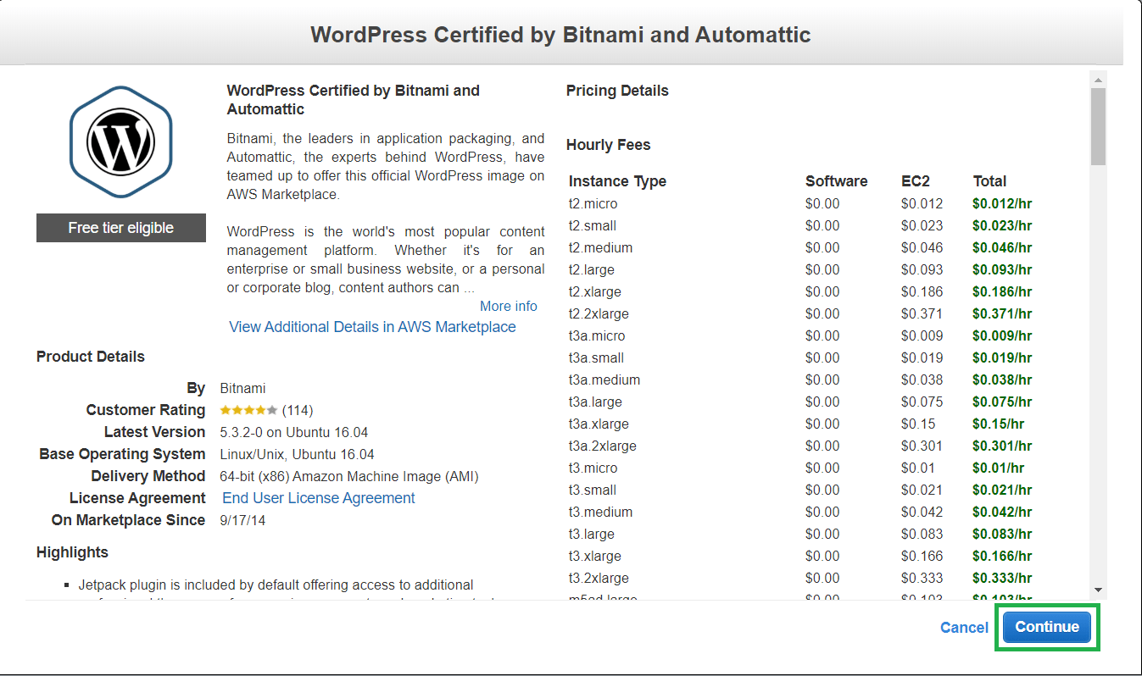
Task: Click the review count link showing 114
Action: tap(299, 409)
